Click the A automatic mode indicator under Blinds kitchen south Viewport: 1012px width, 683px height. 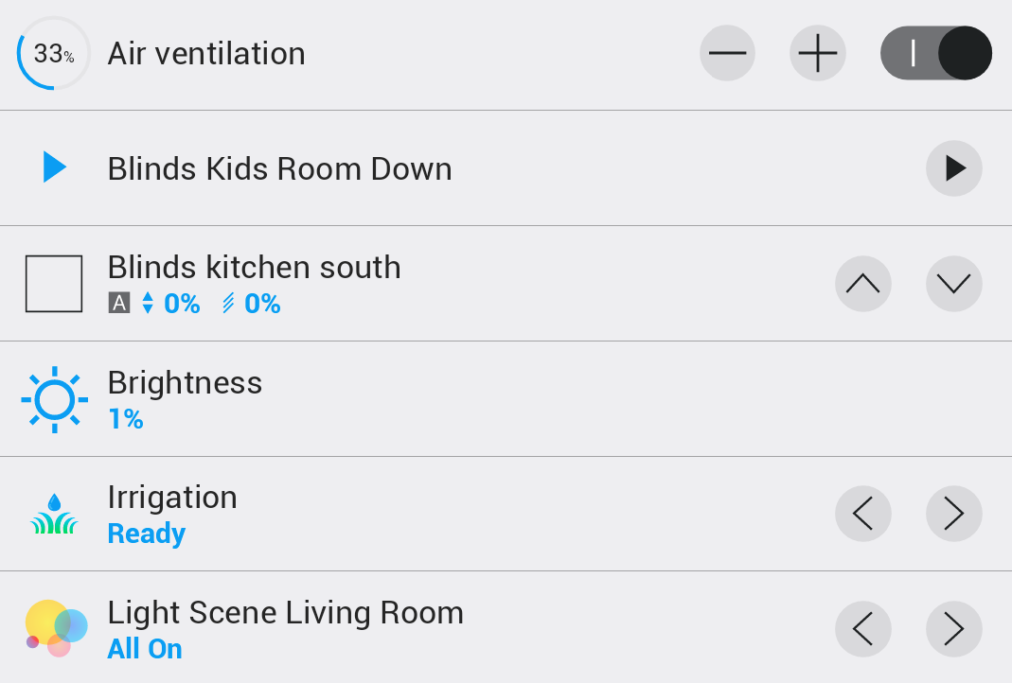(x=121, y=304)
